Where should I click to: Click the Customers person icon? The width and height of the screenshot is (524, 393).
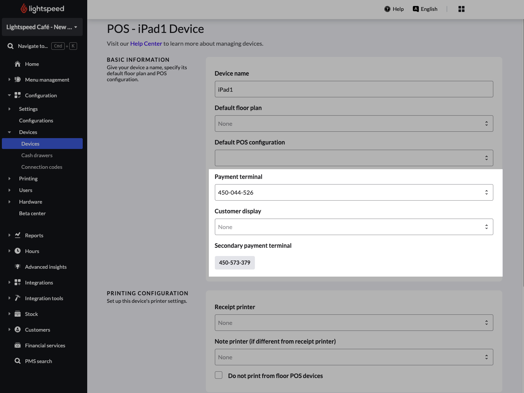18,329
